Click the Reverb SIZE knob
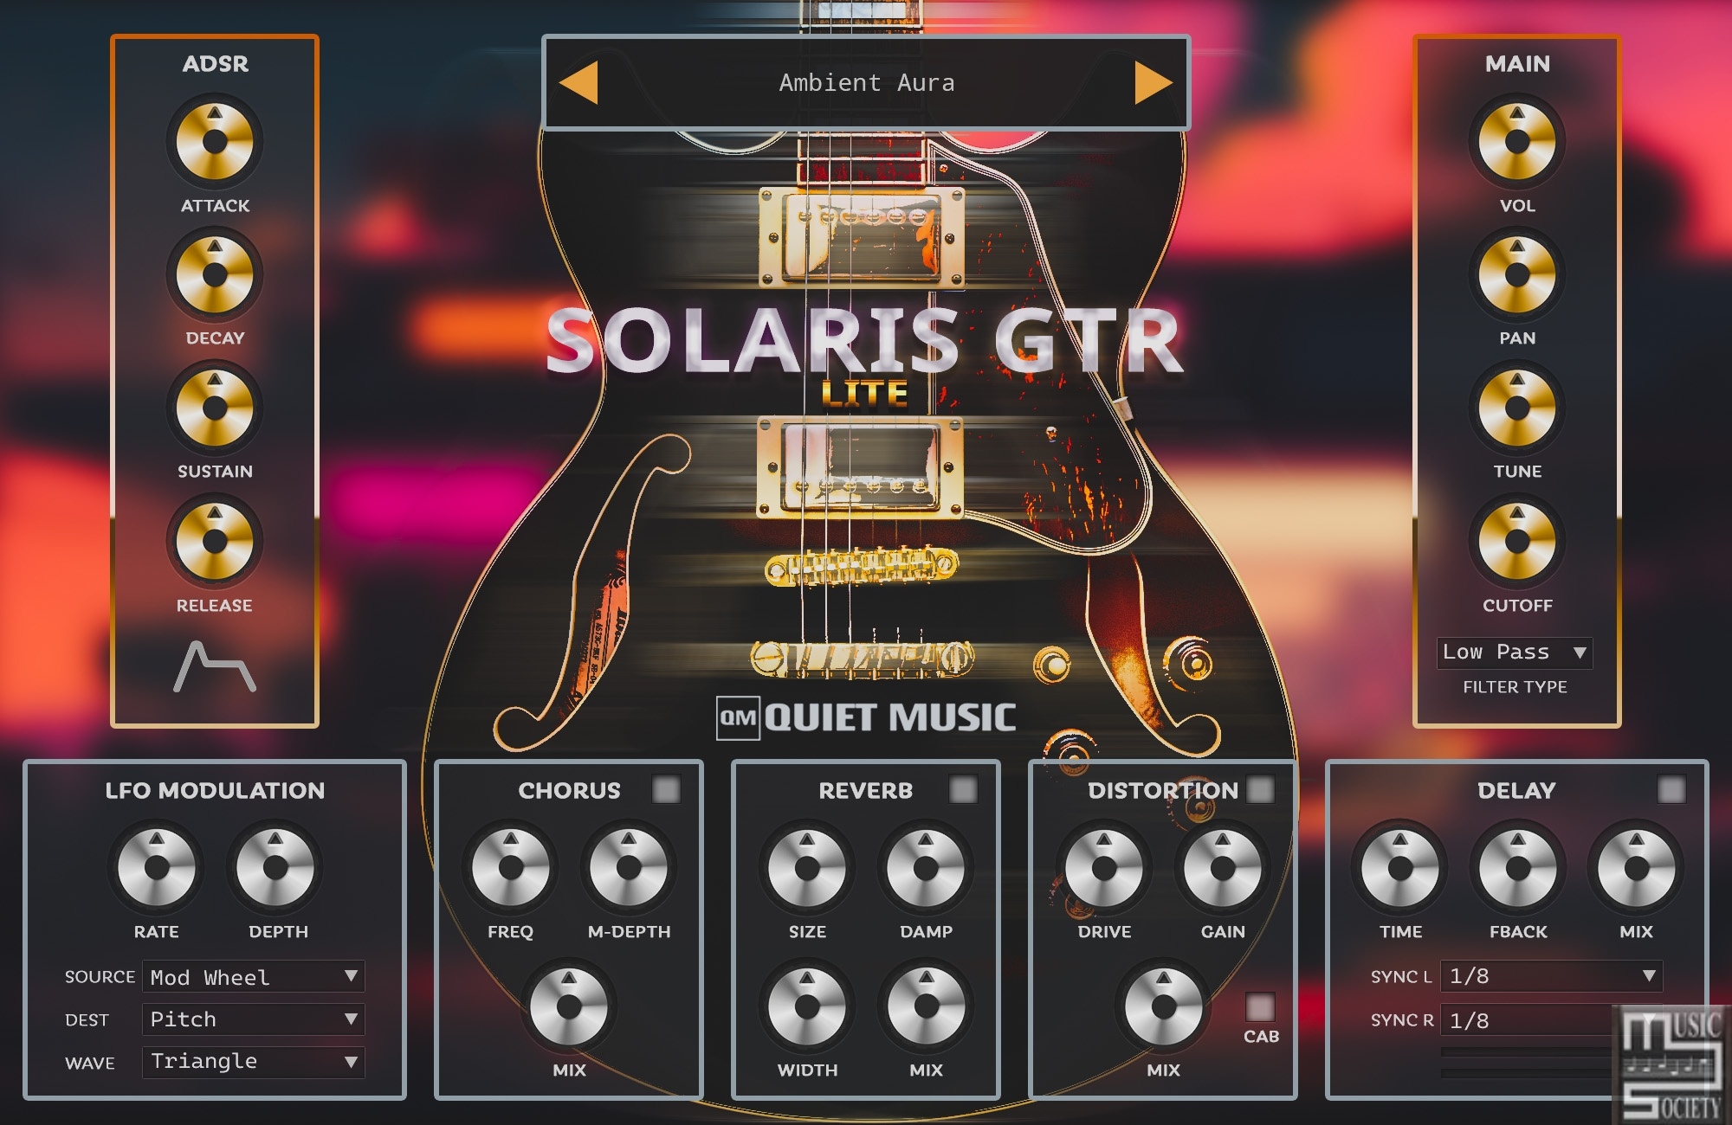This screenshot has width=1732, height=1125. pos(807,868)
